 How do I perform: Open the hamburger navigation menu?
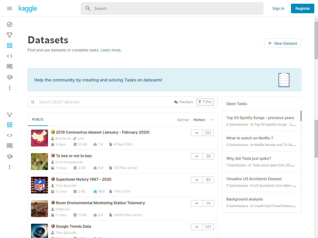click(x=10, y=8)
